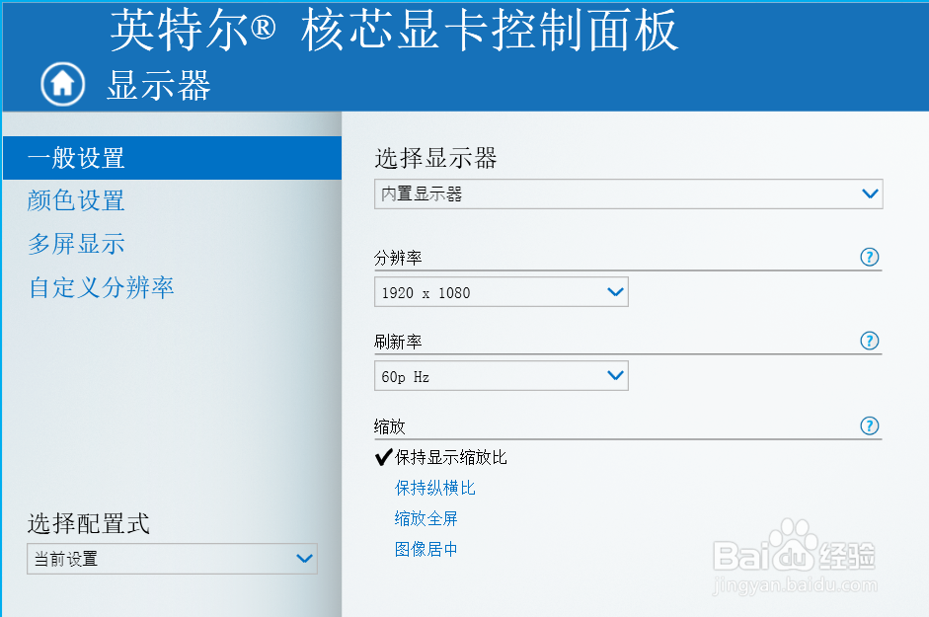Click the 显示器 section title

pyautogui.click(x=159, y=85)
